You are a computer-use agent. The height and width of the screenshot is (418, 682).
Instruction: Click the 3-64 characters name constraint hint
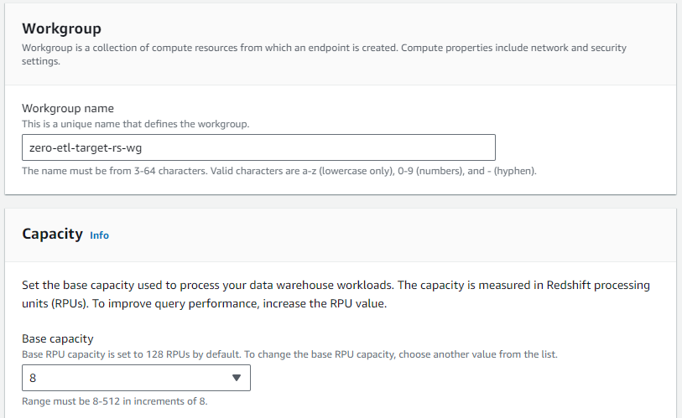click(x=279, y=171)
